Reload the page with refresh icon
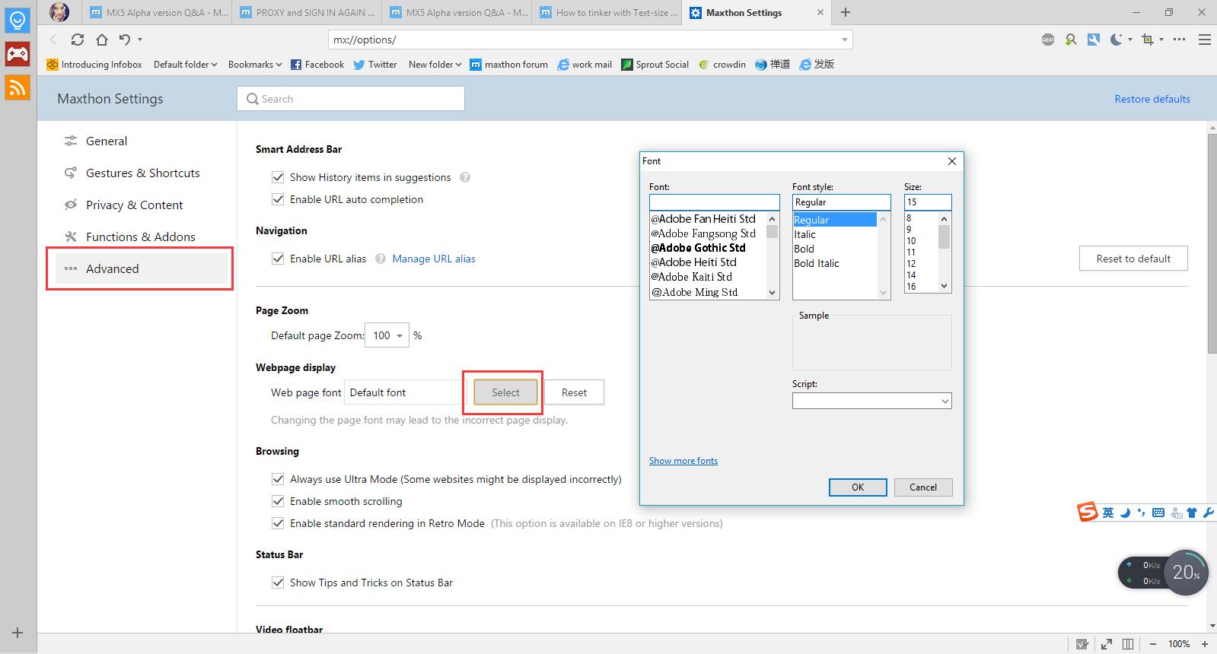 pos(78,40)
